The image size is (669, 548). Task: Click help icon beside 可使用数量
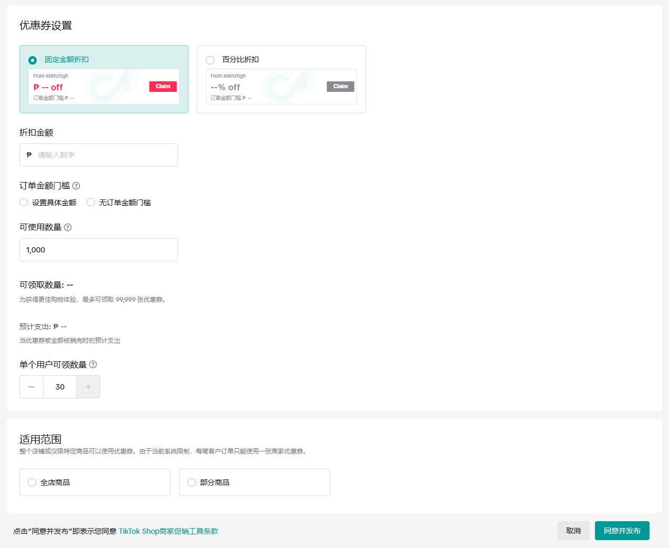[x=68, y=227]
